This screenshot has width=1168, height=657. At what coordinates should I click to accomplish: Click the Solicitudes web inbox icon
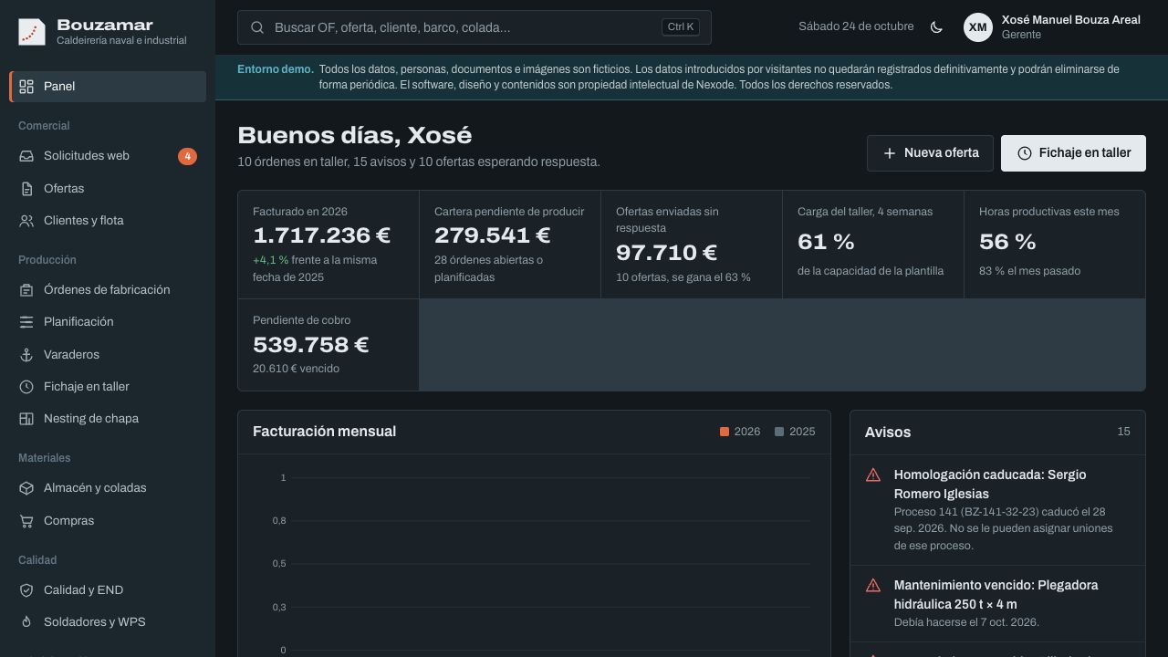[x=26, y=156]
